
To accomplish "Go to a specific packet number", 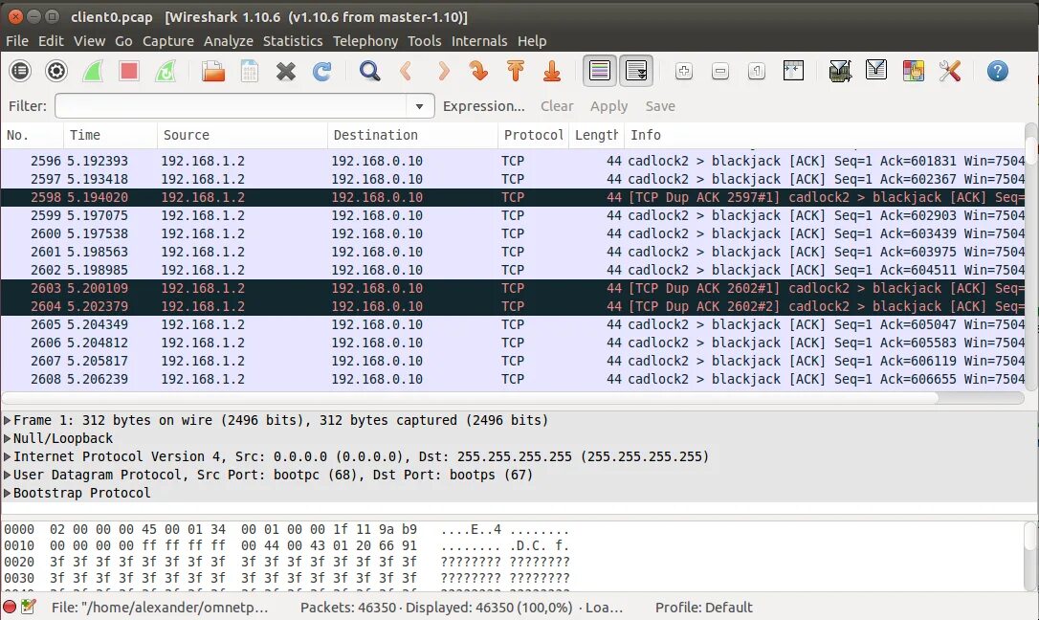I will click(x=479, y=71).
